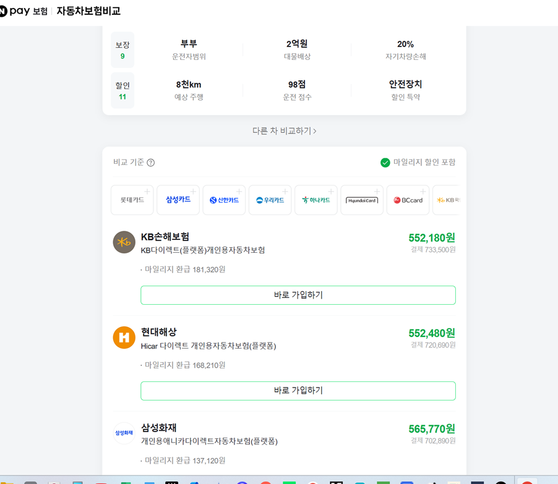Select Hicar 다이렉트 개인용자동차보험(플랫폼) product name
Image resolution: width=558 pixels, height=484 pixels.
click(208, 346)
